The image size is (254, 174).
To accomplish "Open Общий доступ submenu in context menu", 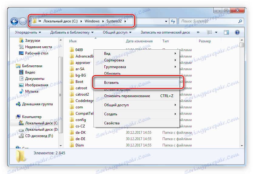I will 136,105.
